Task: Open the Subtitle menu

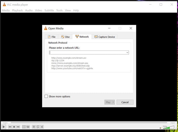Action: click(x=49, y=10)
